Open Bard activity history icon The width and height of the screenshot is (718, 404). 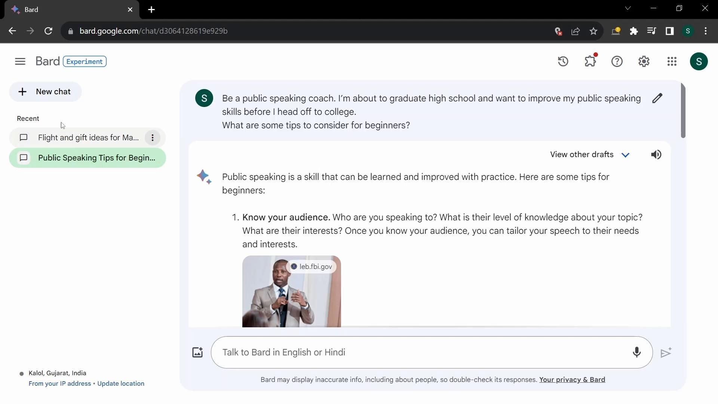563,61
